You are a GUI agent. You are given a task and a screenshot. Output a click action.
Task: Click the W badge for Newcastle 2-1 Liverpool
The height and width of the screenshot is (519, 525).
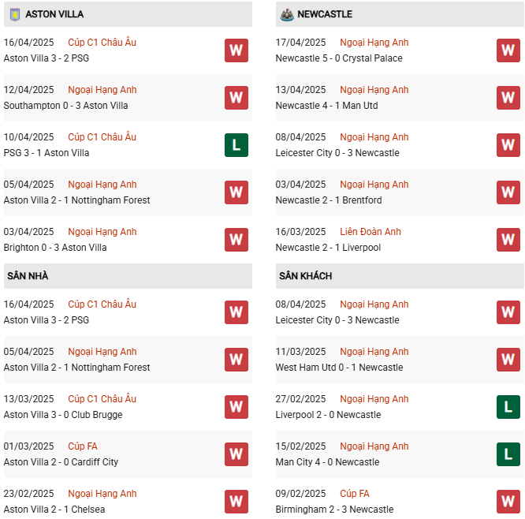pyautogui.click(x=508, y=240)
